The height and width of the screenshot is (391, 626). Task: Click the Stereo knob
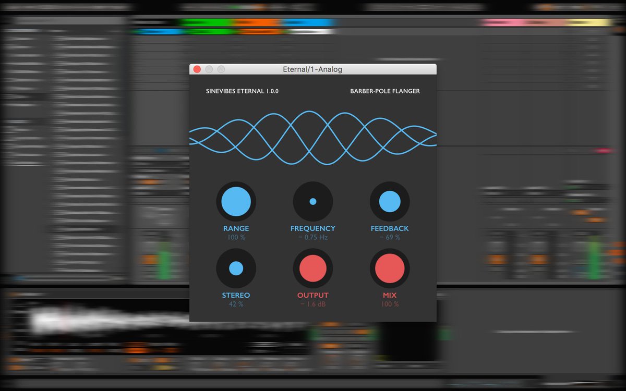236,268
